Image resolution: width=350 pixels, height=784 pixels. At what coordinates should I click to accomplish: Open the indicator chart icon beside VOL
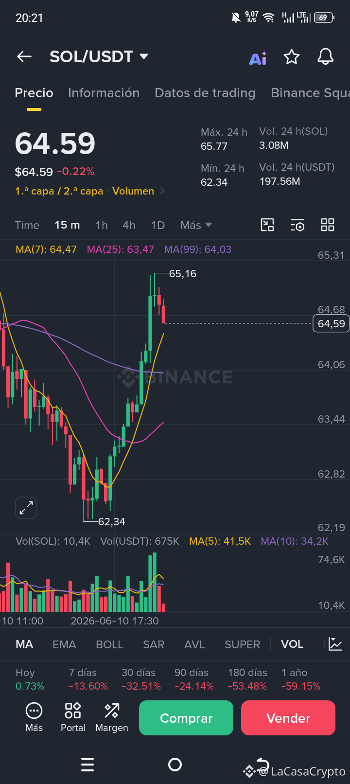[335, 644]
